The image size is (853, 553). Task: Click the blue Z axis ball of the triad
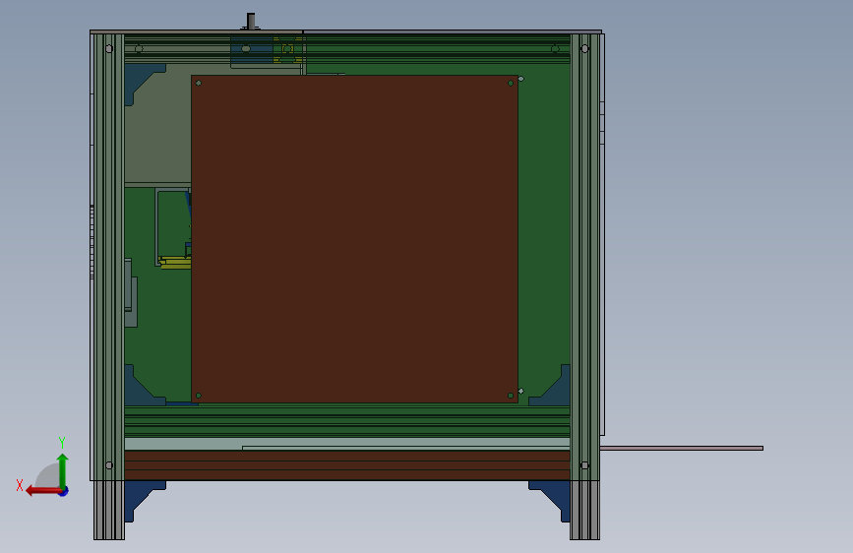coord(64,491)
